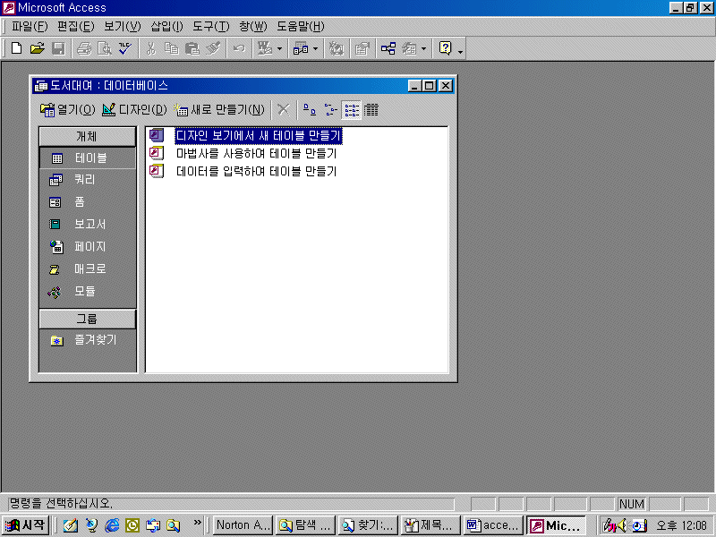Select 쿼리 in the objects bar
The height and width of the screenshot is (537, 716).
85,180
